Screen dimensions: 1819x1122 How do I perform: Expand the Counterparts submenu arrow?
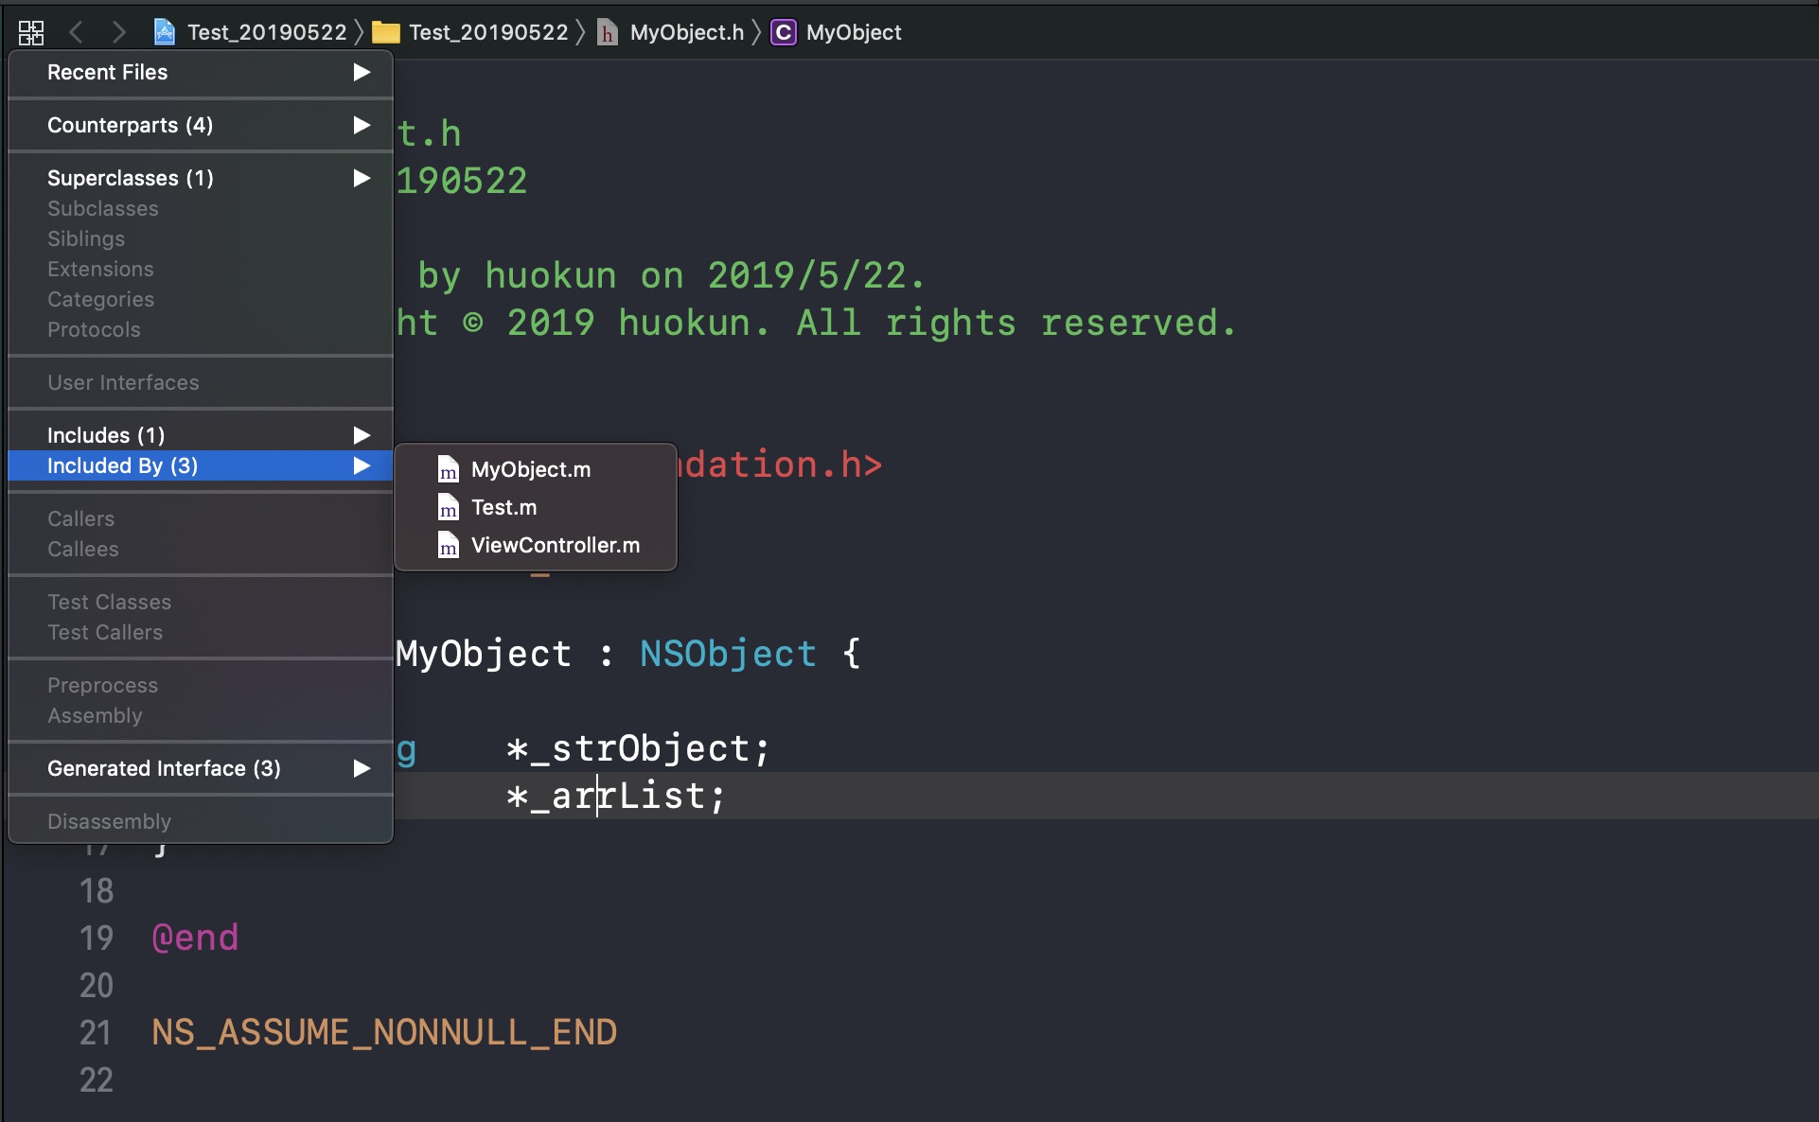(360, 125)
